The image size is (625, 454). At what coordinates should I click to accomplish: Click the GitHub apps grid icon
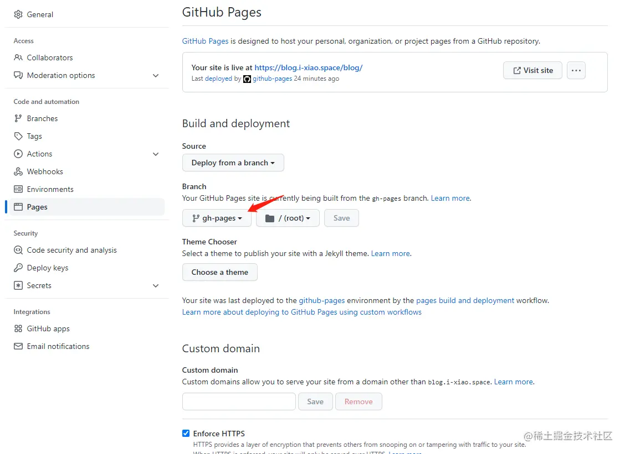pyautogui.click(x=18, y=328)
